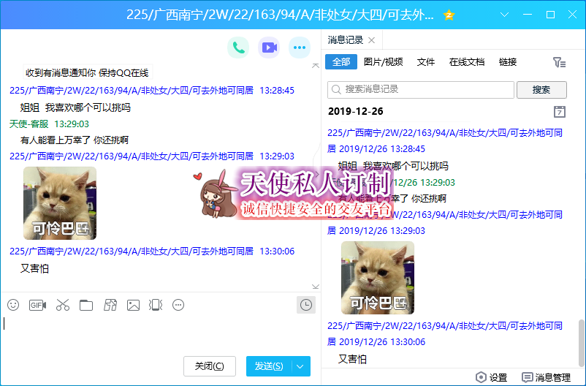Toggle the message history clock button
The width and height of the screenshot is (586, 386).
coord(306,305)
